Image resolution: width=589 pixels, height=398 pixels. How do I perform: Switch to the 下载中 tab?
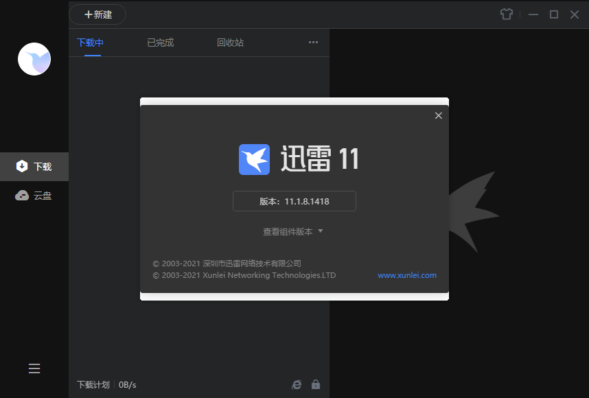(x=91, y=43)
